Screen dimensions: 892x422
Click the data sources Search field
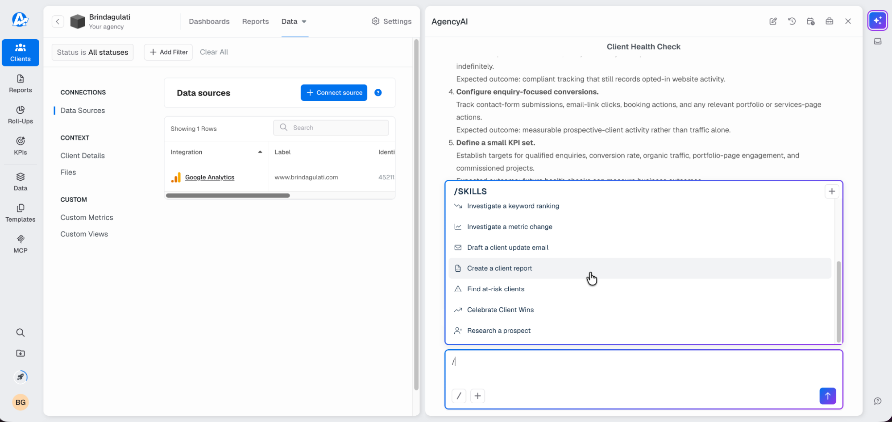(x=331, y=128)
